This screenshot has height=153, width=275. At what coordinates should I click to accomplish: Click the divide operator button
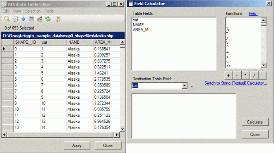click(254, 76)
